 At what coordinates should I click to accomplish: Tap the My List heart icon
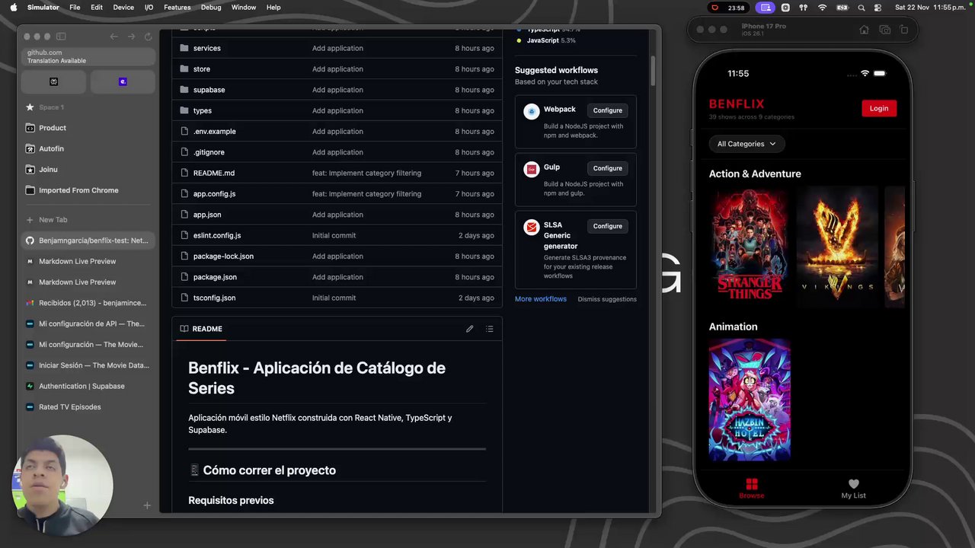[854, 484]
